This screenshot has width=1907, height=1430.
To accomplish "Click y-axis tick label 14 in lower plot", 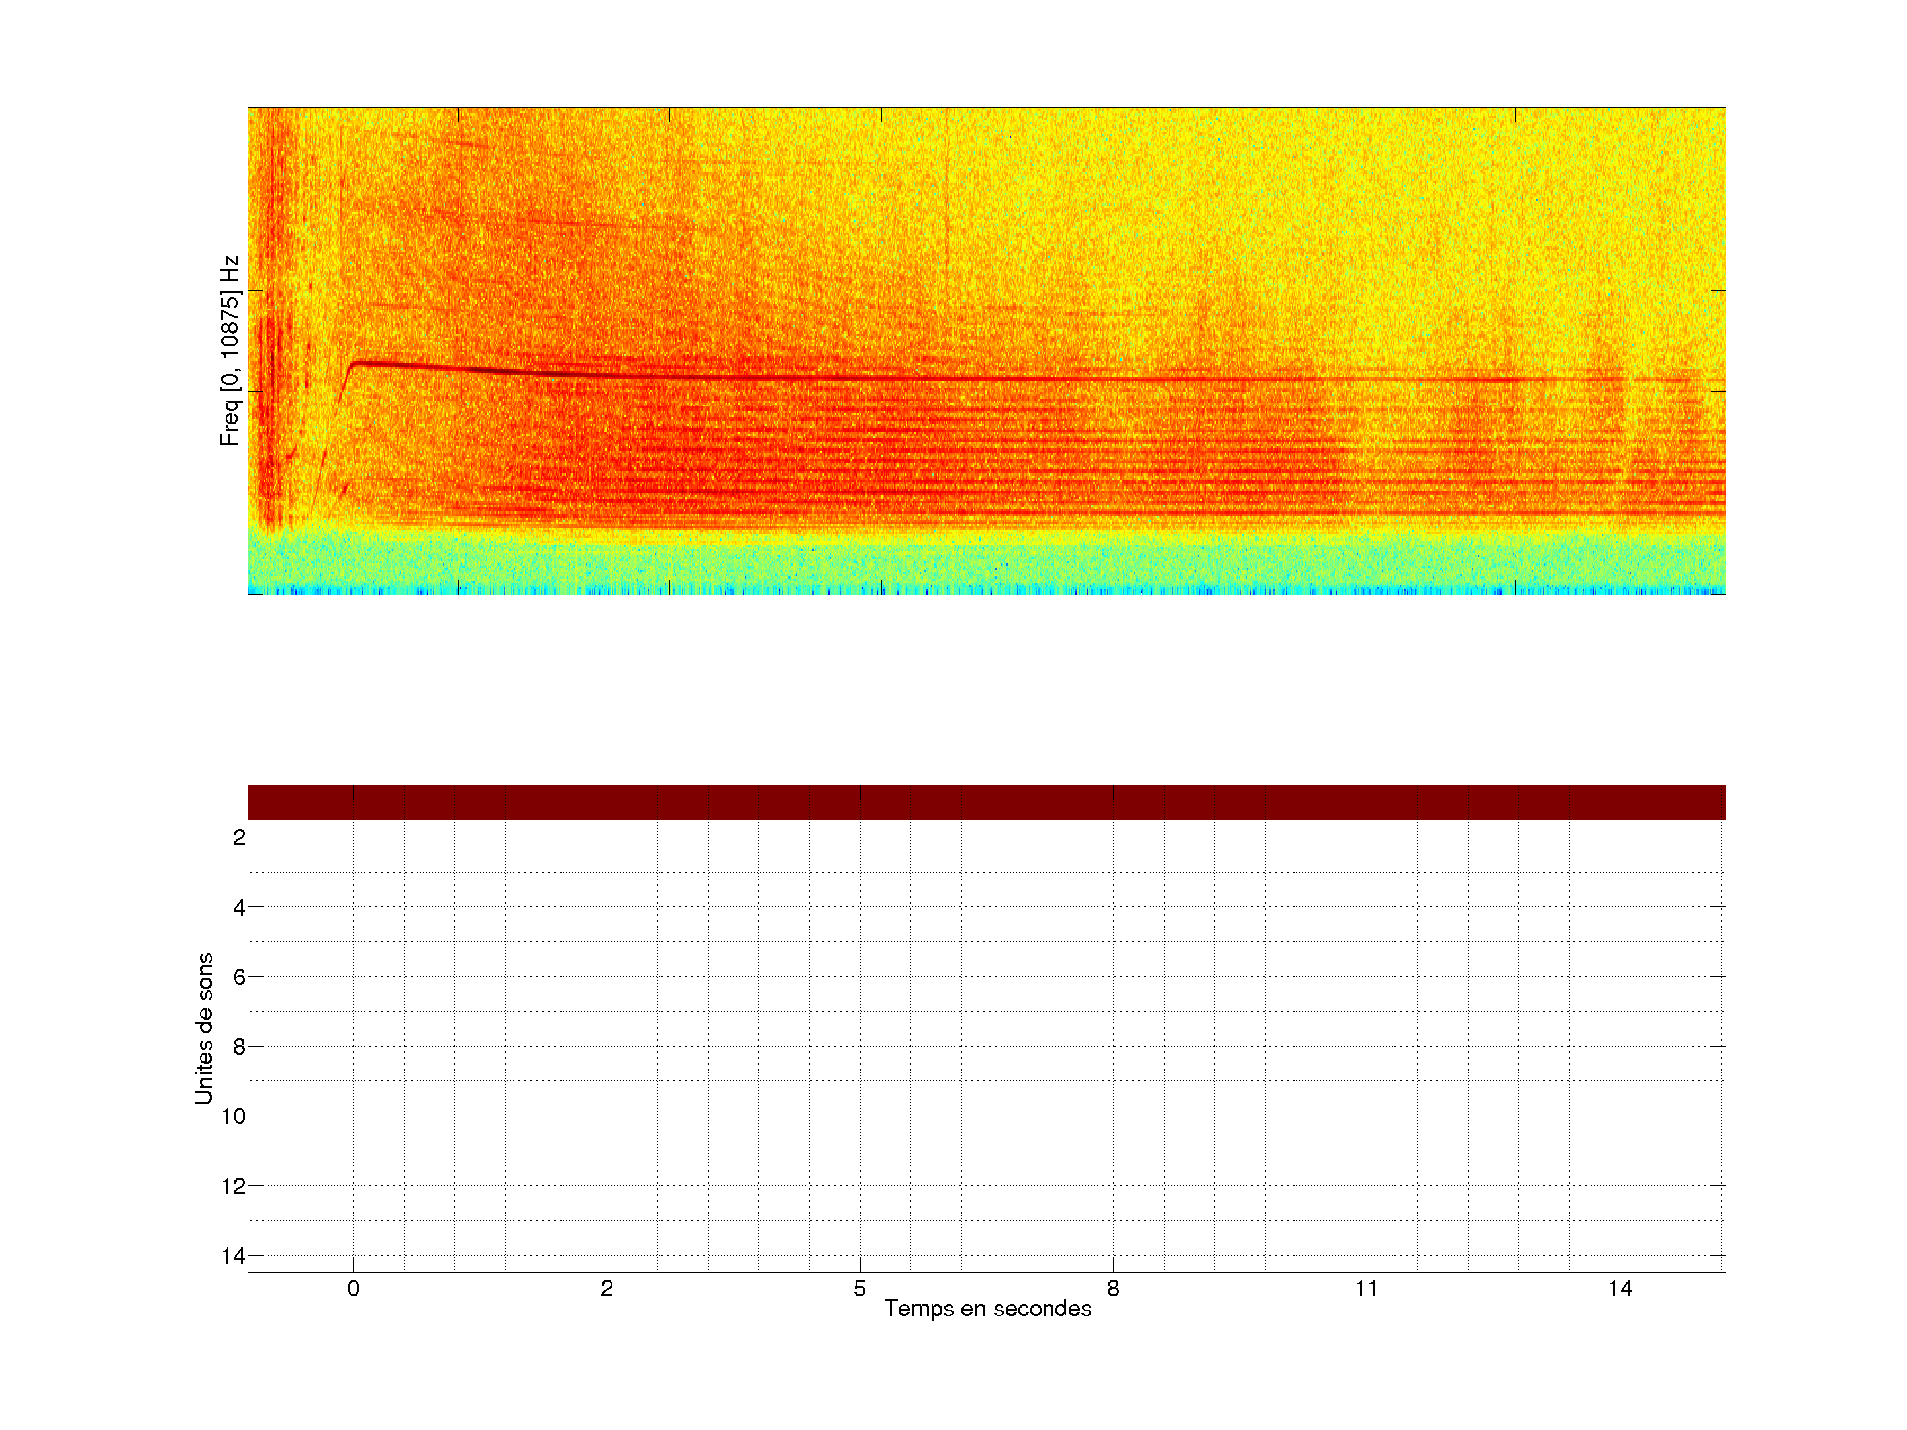I will tap(234, 1256).
